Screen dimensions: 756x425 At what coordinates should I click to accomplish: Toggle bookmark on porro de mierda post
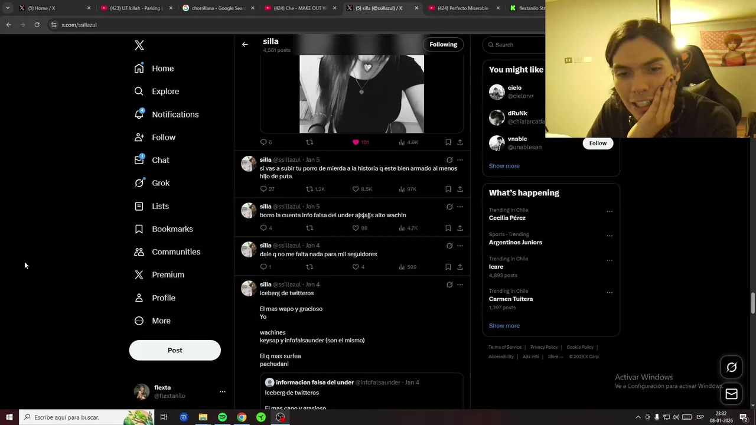click(x=448, y=189)
